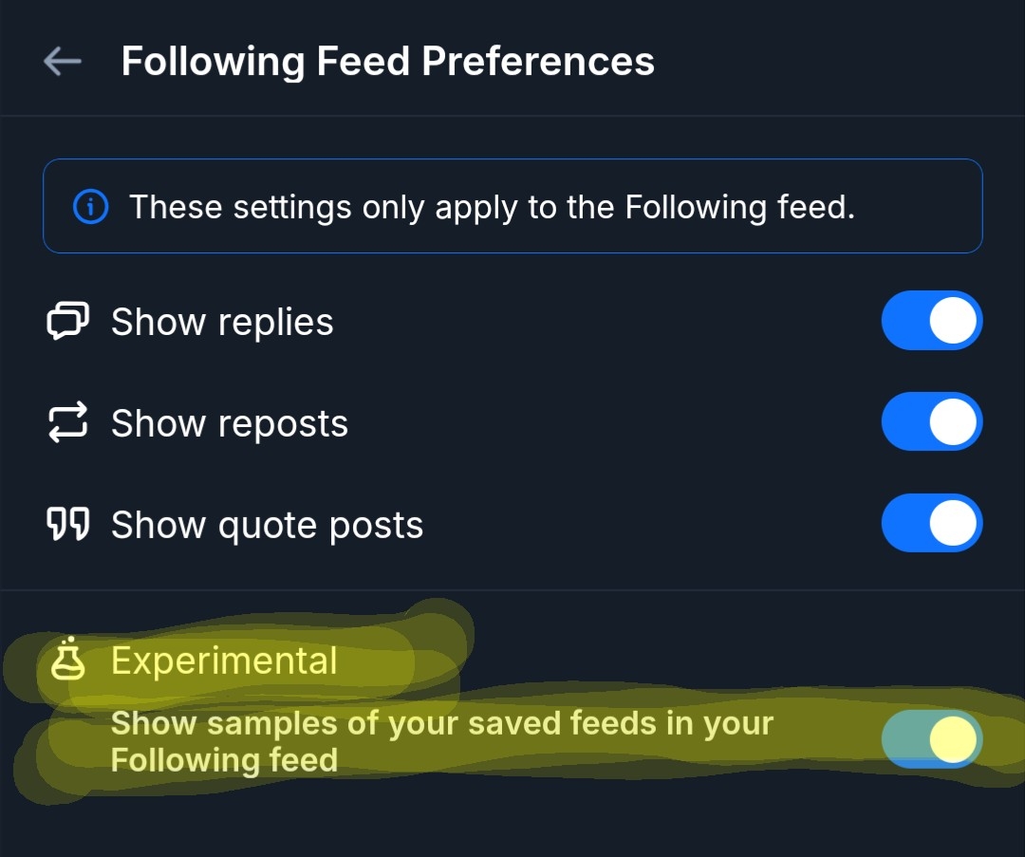Toggle saved feeds samples switch
The width and height of the screenshot is (1025, 857).
click(x=931, y=739)
